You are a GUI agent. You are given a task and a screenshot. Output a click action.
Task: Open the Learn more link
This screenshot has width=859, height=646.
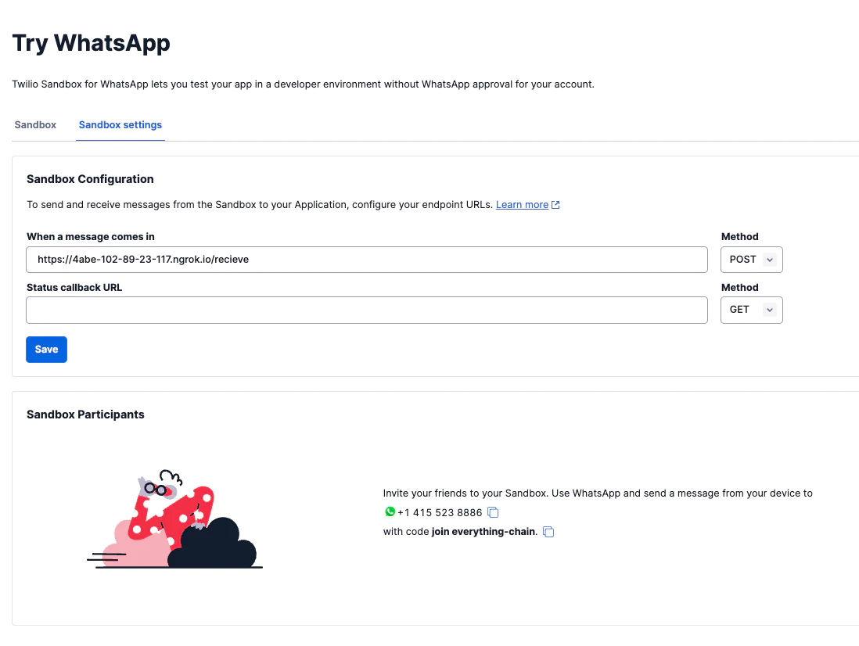pos(522,205)
